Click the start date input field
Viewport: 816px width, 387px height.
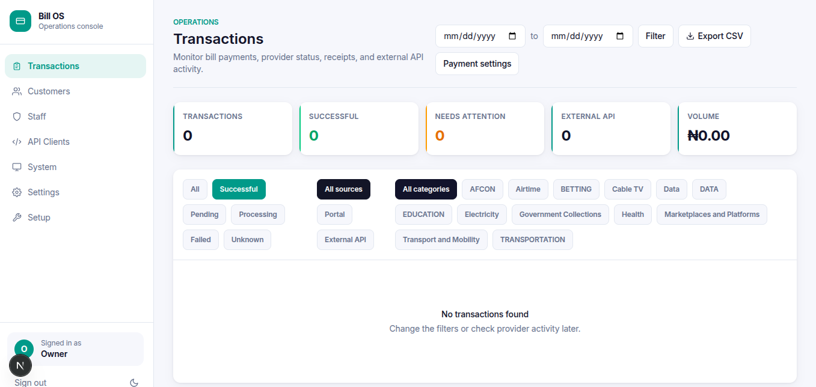tap(480, 36)
